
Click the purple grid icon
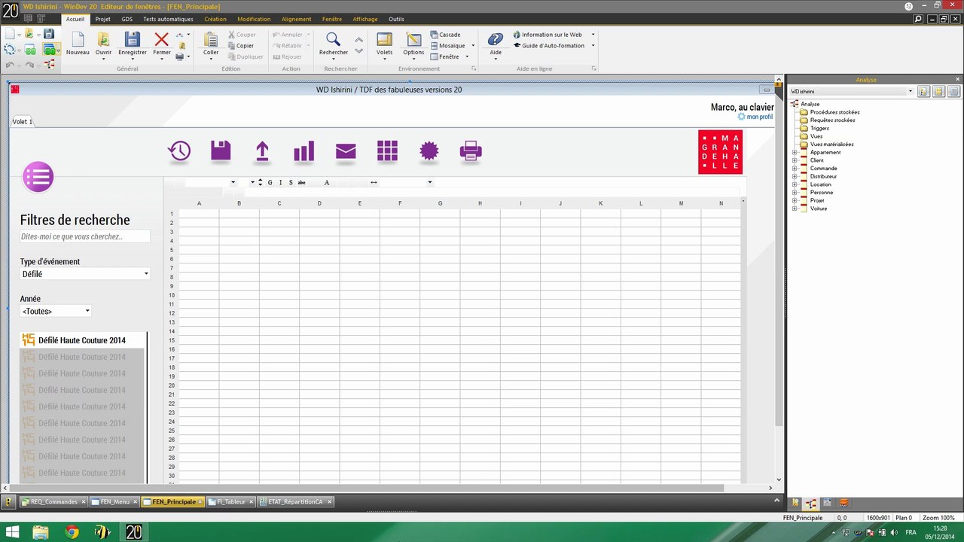[387, 151]
